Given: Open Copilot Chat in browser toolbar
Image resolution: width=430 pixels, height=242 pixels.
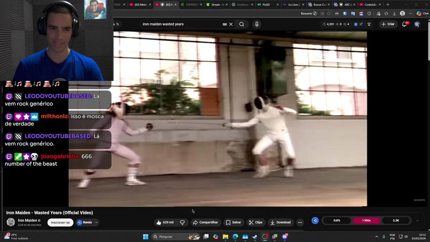Looking at the screenshot, I should [x=422, y=13].
